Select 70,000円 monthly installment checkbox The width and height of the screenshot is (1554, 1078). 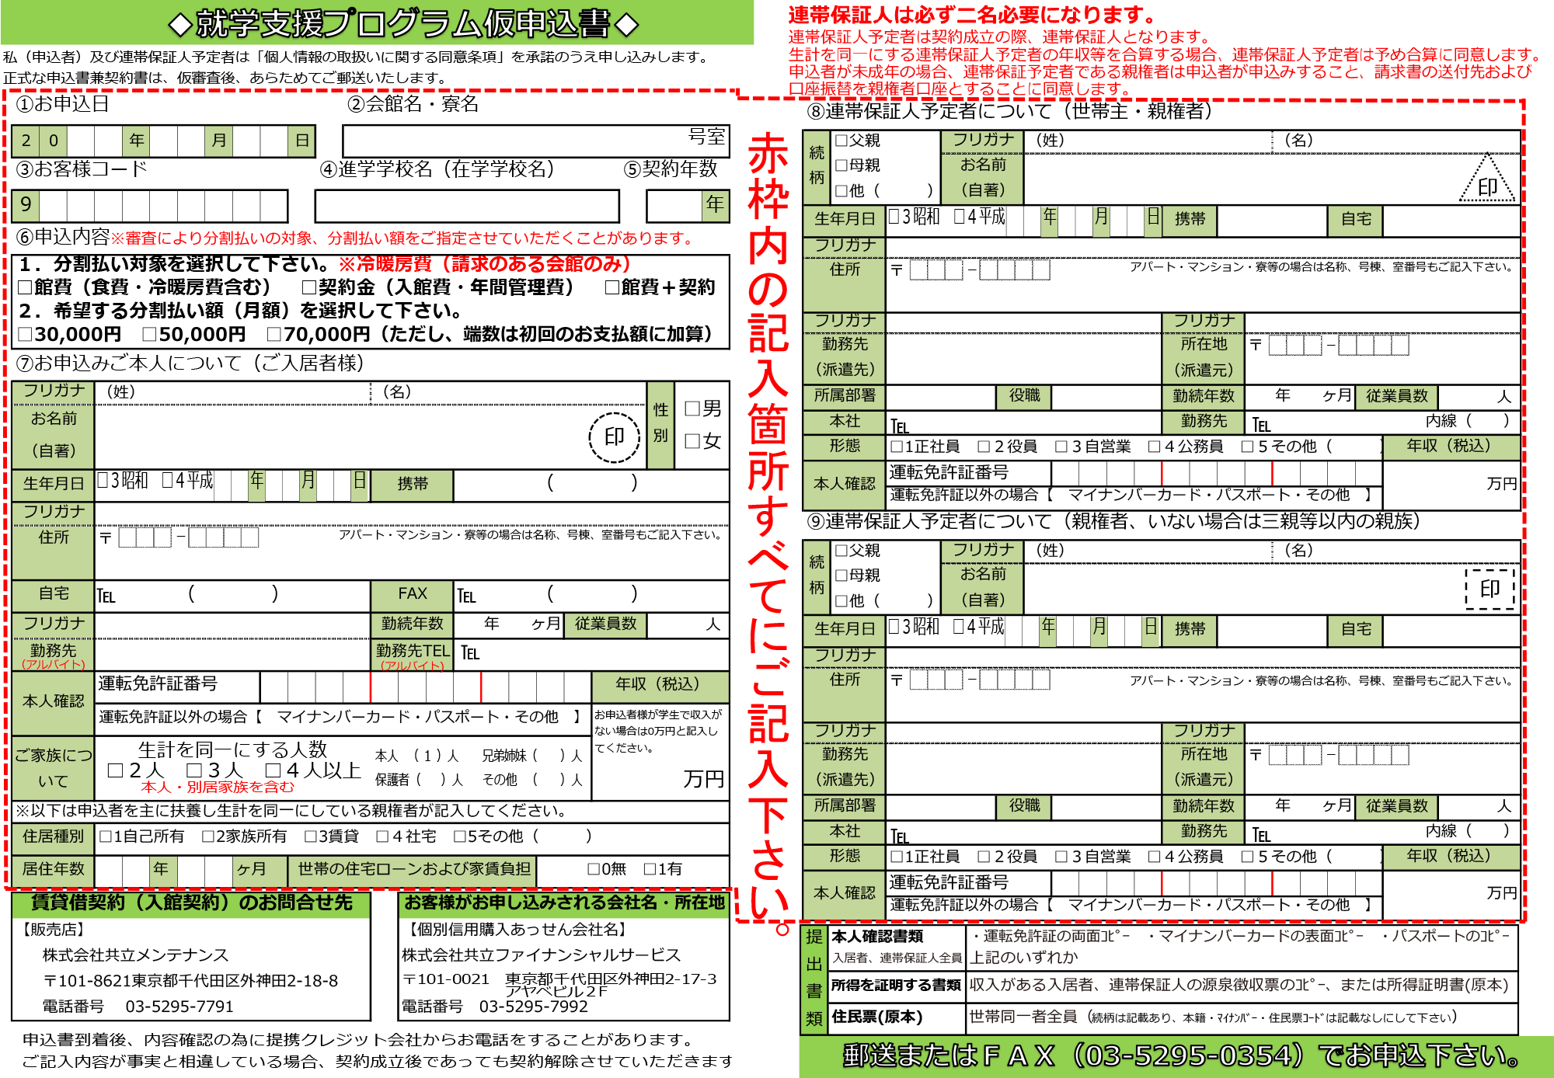[274, 334]
